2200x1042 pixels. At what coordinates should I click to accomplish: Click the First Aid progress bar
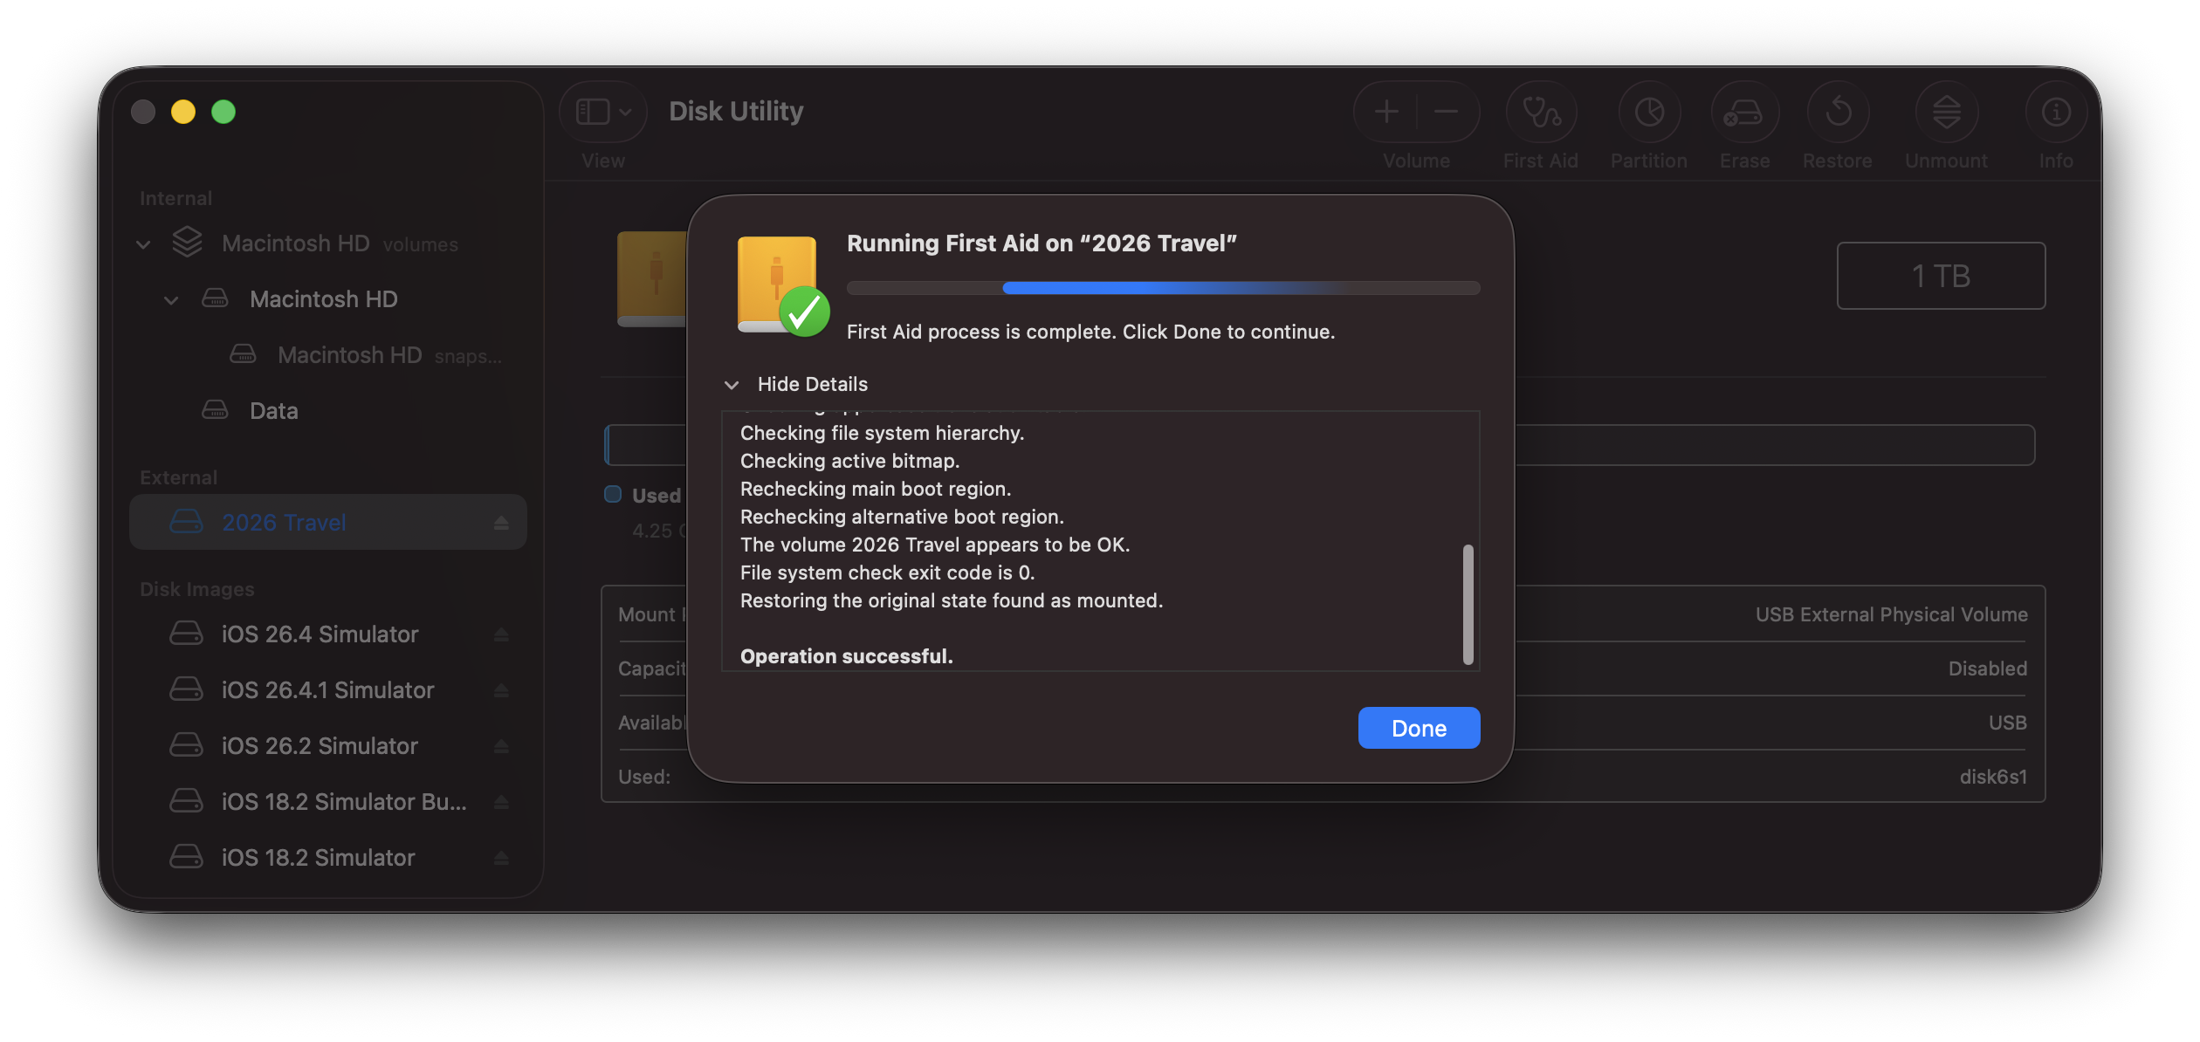click(x=1163, y=288)
